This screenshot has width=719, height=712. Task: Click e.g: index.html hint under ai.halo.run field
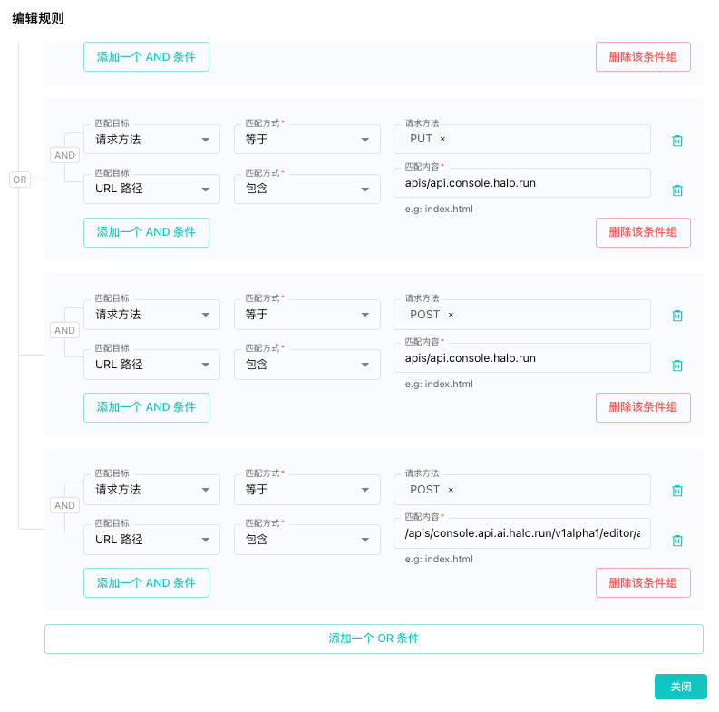[x=439, y=559]
